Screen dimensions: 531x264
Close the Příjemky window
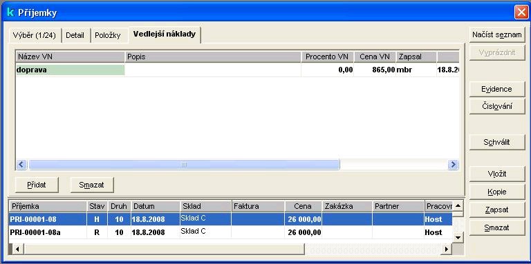(521, 12)
